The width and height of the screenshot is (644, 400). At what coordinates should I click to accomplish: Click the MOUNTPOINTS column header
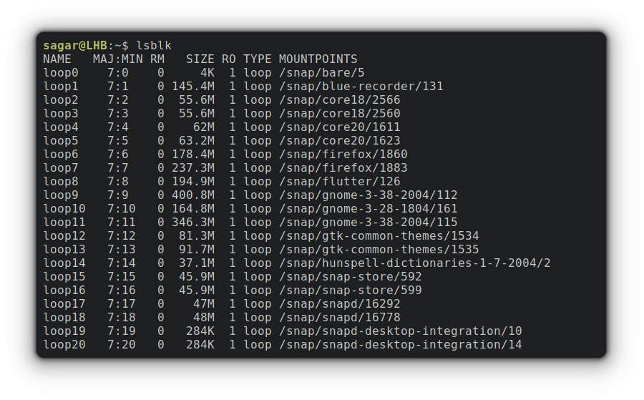pos(318,59)
